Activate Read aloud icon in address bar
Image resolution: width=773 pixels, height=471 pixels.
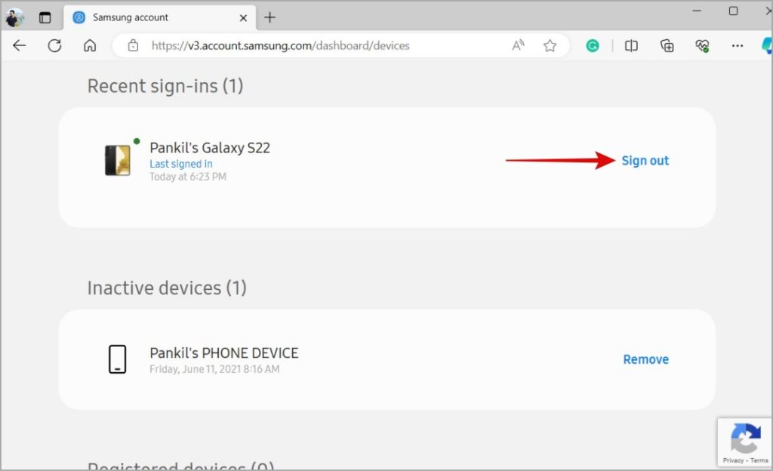[518, 46]
